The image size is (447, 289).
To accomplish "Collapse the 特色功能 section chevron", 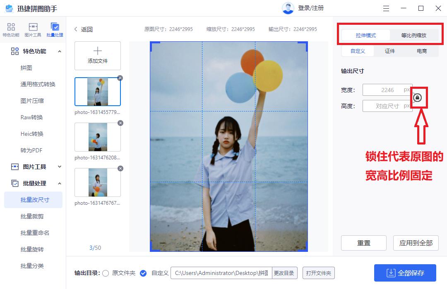I will point(60,52).
